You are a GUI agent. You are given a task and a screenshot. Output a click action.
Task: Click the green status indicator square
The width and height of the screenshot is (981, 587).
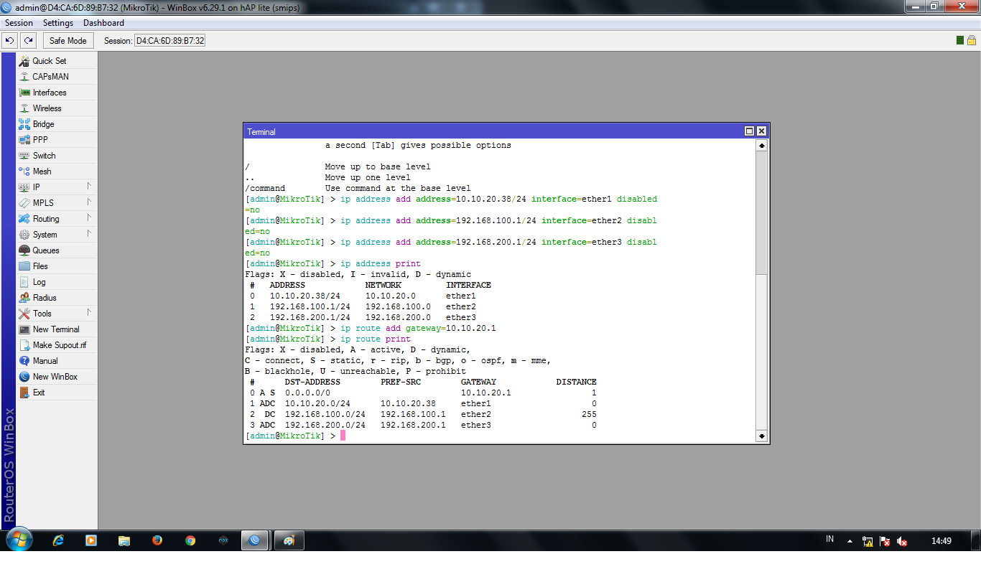[x=961, y=40]
